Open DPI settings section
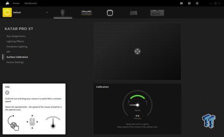This screenshot has height=137, width=224. [x=8, y=52]
